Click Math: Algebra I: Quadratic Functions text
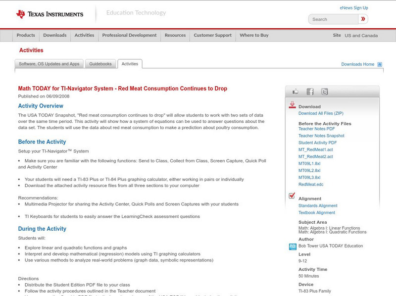 click(x=332, y=232)
